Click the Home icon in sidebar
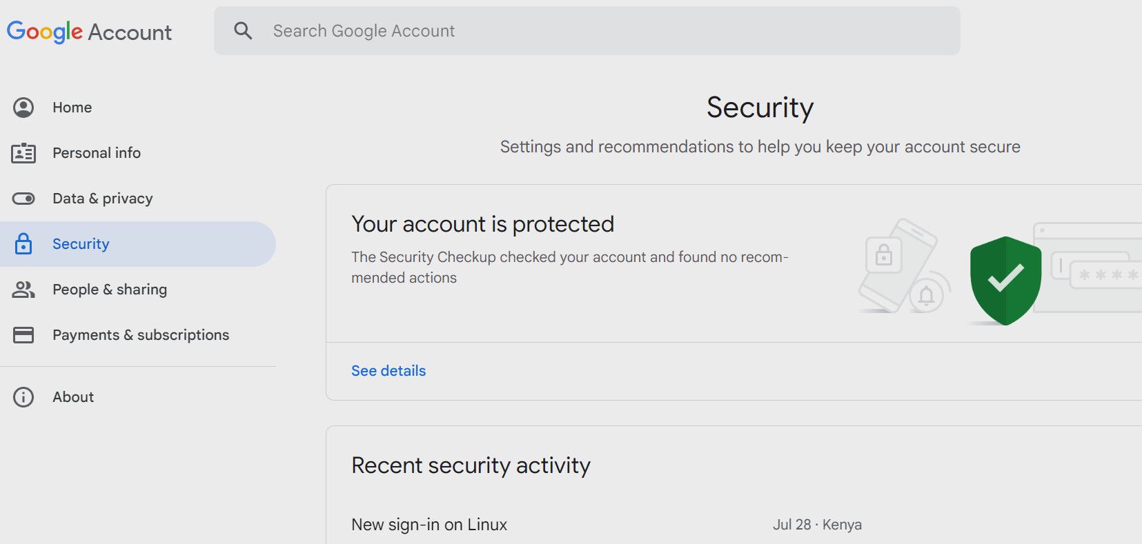The image size is (1142, 544). [23, 107]
